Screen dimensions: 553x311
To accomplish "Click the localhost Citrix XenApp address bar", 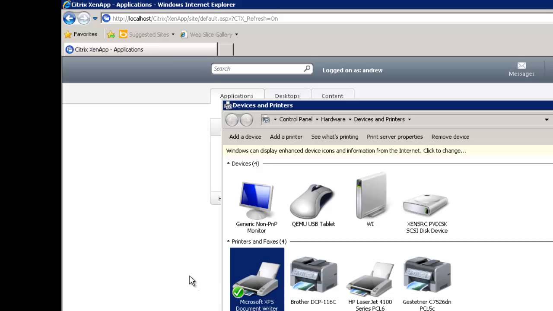I will point(327,19).
